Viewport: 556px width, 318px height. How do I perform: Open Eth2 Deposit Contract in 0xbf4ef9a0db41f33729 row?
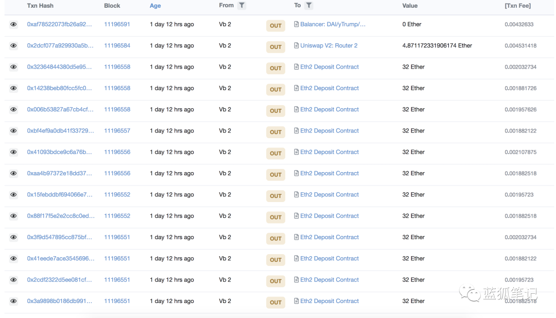click(329, 131)
